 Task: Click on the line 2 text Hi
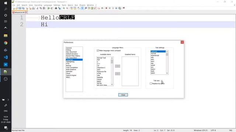44,25
